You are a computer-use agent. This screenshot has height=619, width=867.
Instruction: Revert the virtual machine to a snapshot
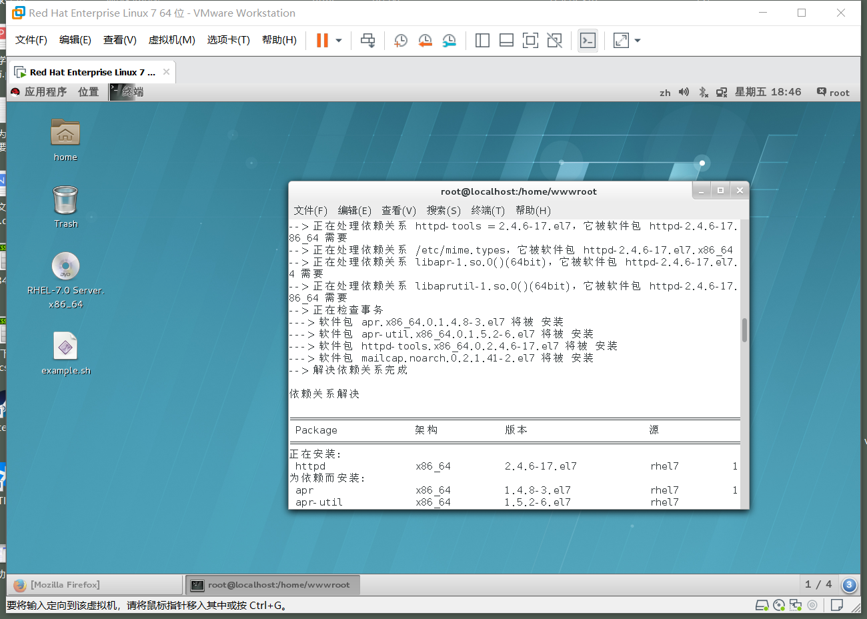pos(425,41)
